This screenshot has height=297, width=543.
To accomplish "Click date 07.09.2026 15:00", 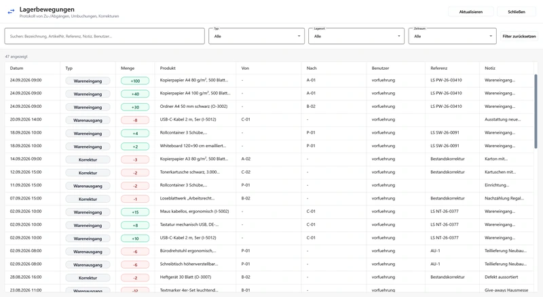I will 26,199.
